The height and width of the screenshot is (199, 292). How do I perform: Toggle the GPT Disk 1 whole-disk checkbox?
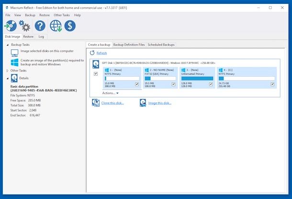pyautogui.click(x=96, y=74)
